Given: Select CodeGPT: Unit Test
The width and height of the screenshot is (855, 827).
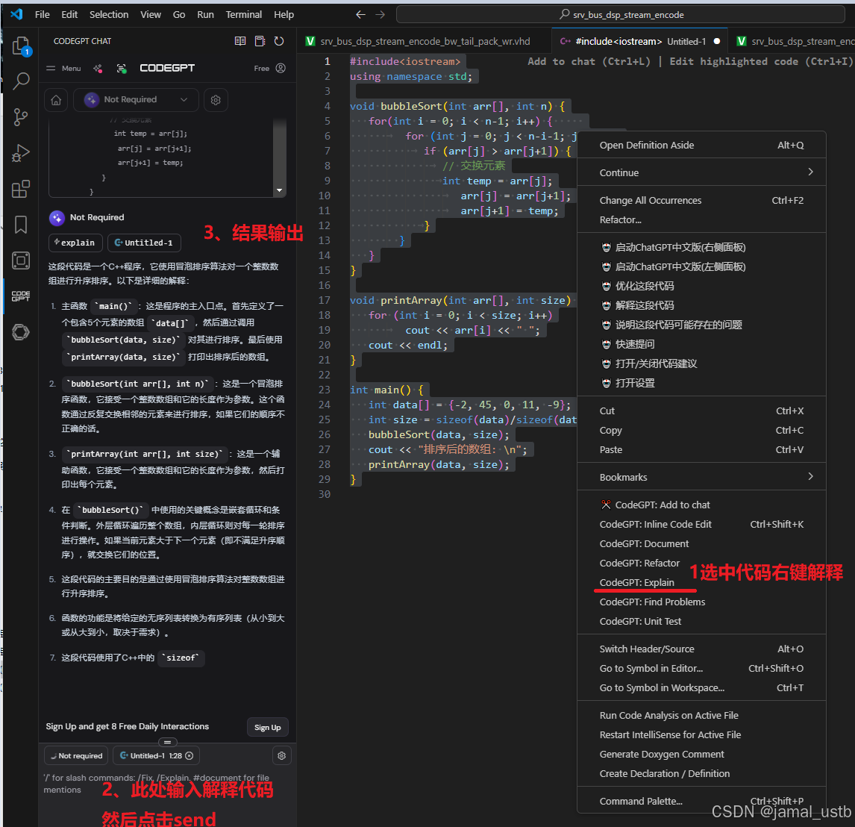Looking at the screenshot, I should pos(701,621).
